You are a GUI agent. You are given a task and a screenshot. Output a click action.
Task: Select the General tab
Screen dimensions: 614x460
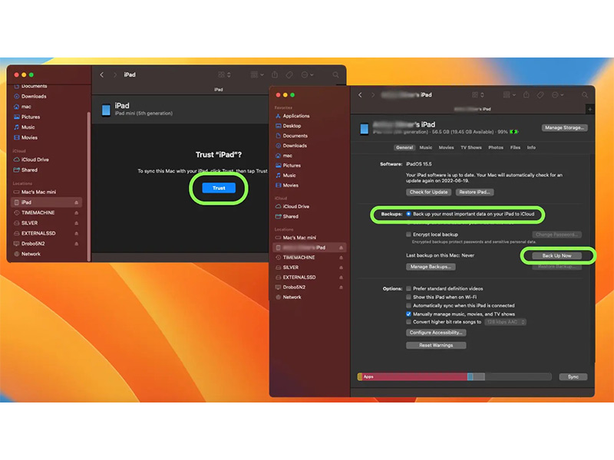[x=404, y=147]
